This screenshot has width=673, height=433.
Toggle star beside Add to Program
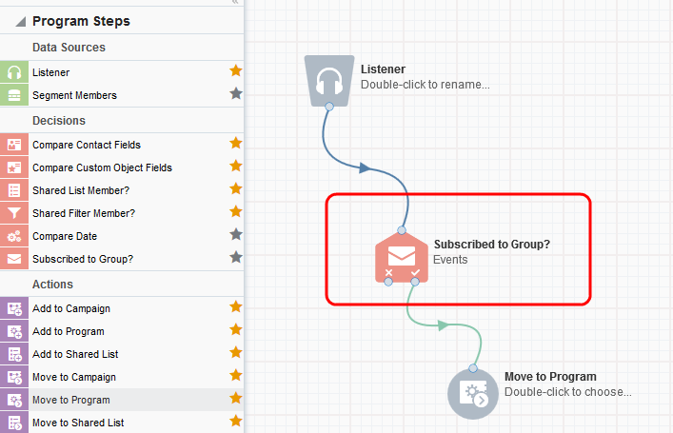coord(236,329)
